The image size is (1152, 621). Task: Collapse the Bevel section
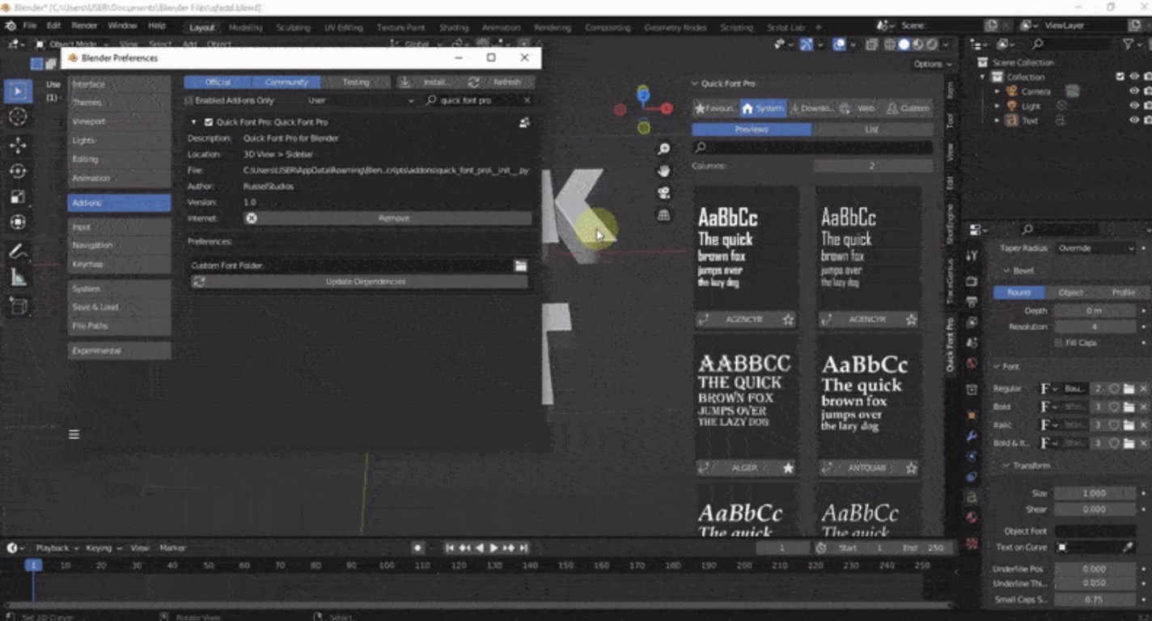click(x=1008, y=271)
